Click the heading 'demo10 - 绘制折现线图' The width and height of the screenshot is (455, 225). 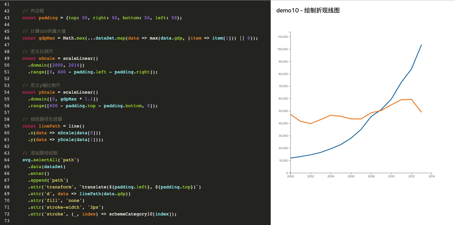pos(308,10)
